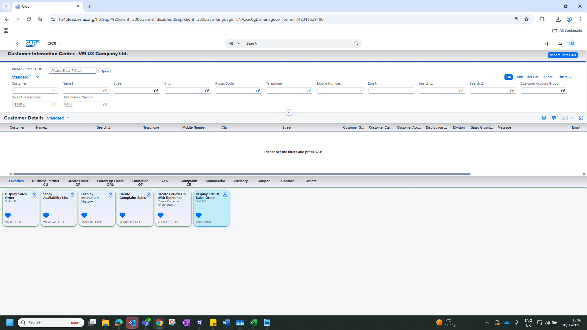This screenshot has width=587, height=330.
Task: Open value help for the Postal Code field
Action: coord(258,91)
